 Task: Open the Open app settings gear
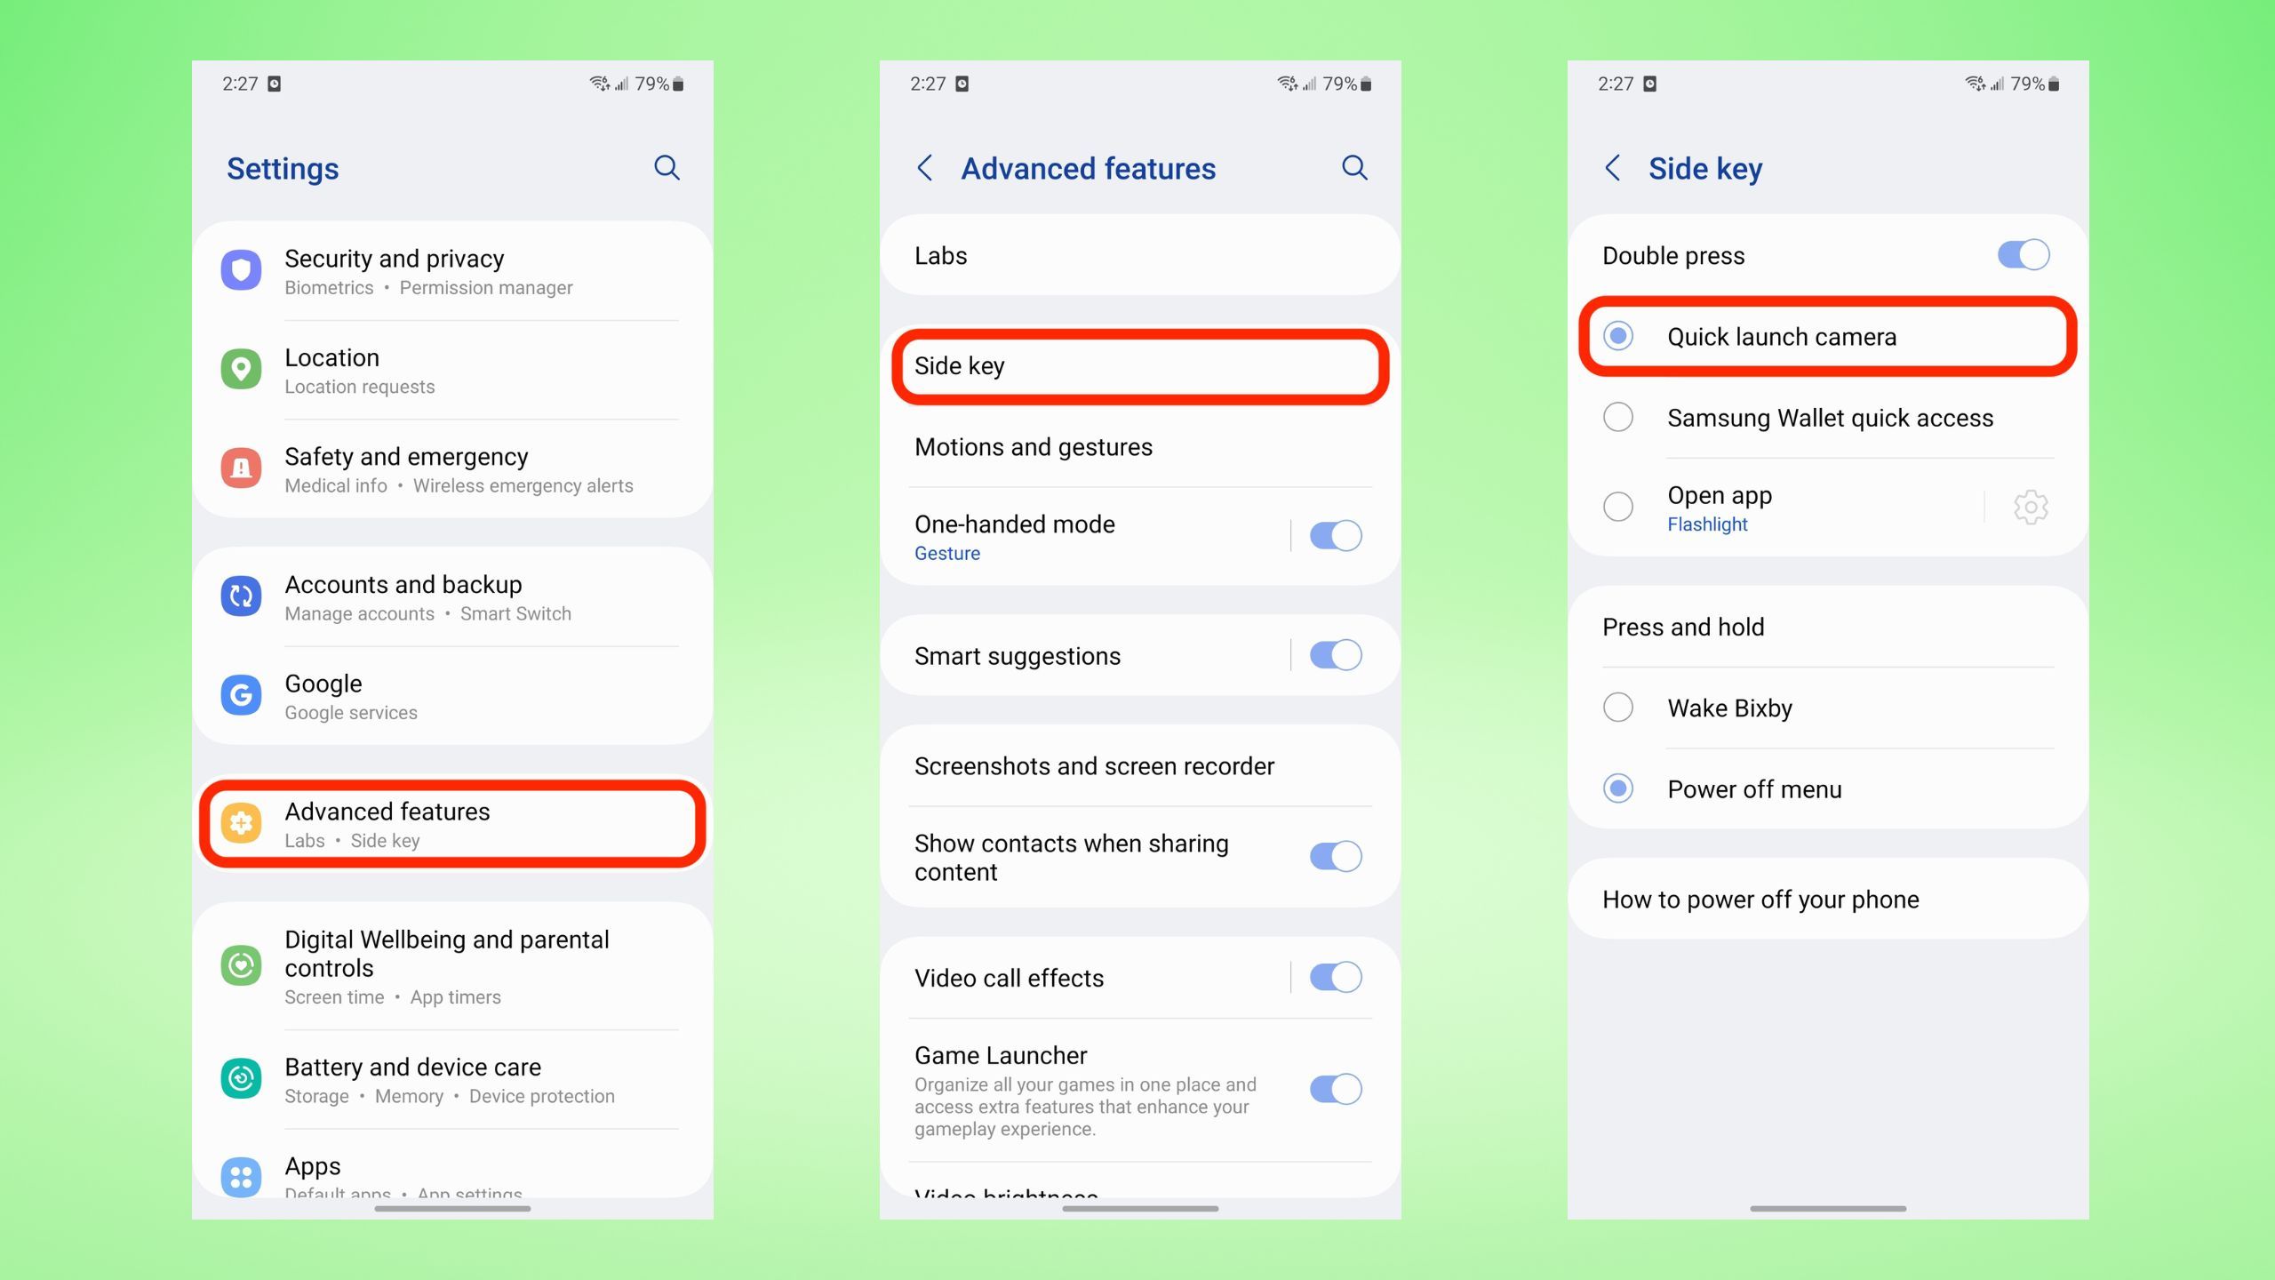click(2030, 508)
